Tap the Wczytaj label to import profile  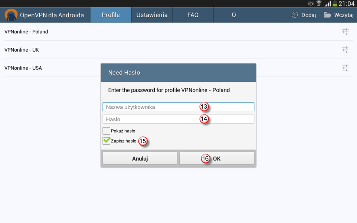(x=344, y=15)
